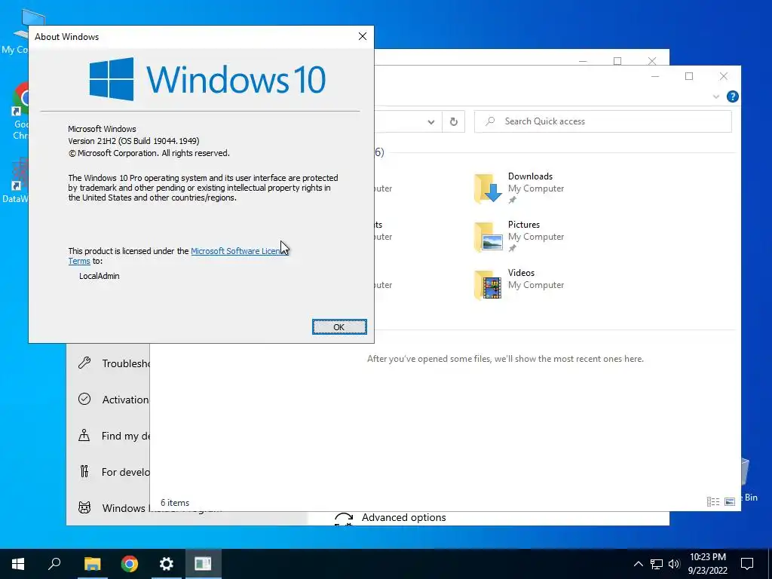Click the Activation checkmark icon

coord(84,400)
